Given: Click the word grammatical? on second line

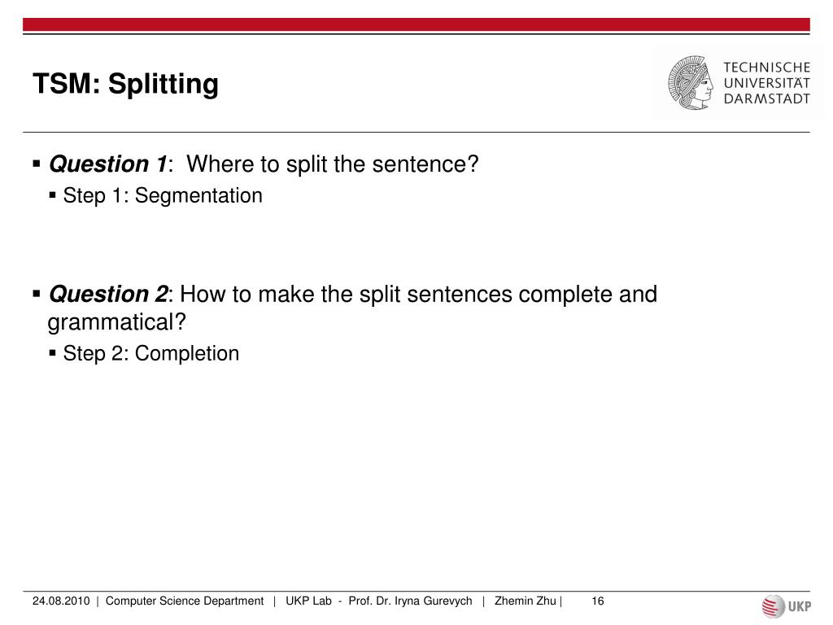Looking at the screenshot, I should [x=117, y=322].
